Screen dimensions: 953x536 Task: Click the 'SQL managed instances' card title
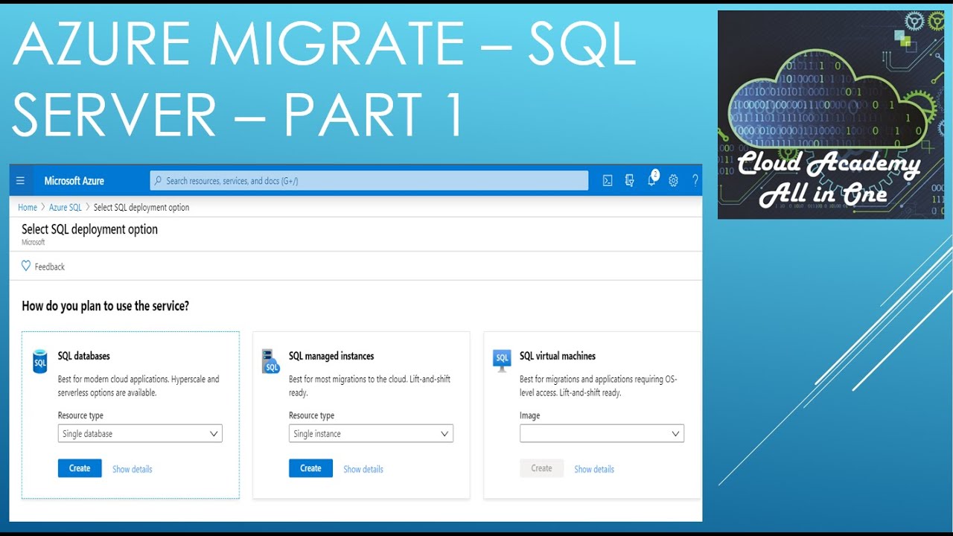(331, 356)
